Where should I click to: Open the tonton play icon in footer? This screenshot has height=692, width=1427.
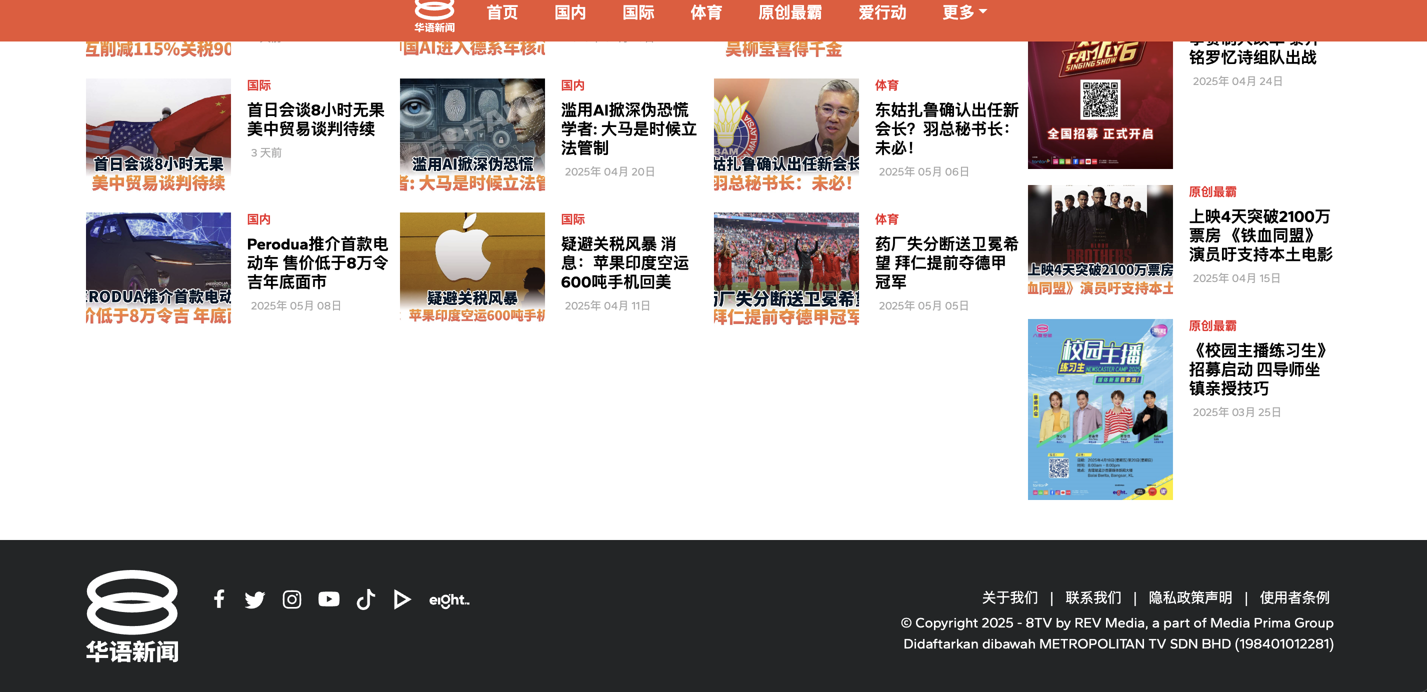point(402,599)
